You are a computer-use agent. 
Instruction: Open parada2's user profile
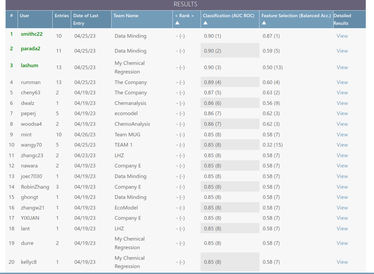pos(30,48)
